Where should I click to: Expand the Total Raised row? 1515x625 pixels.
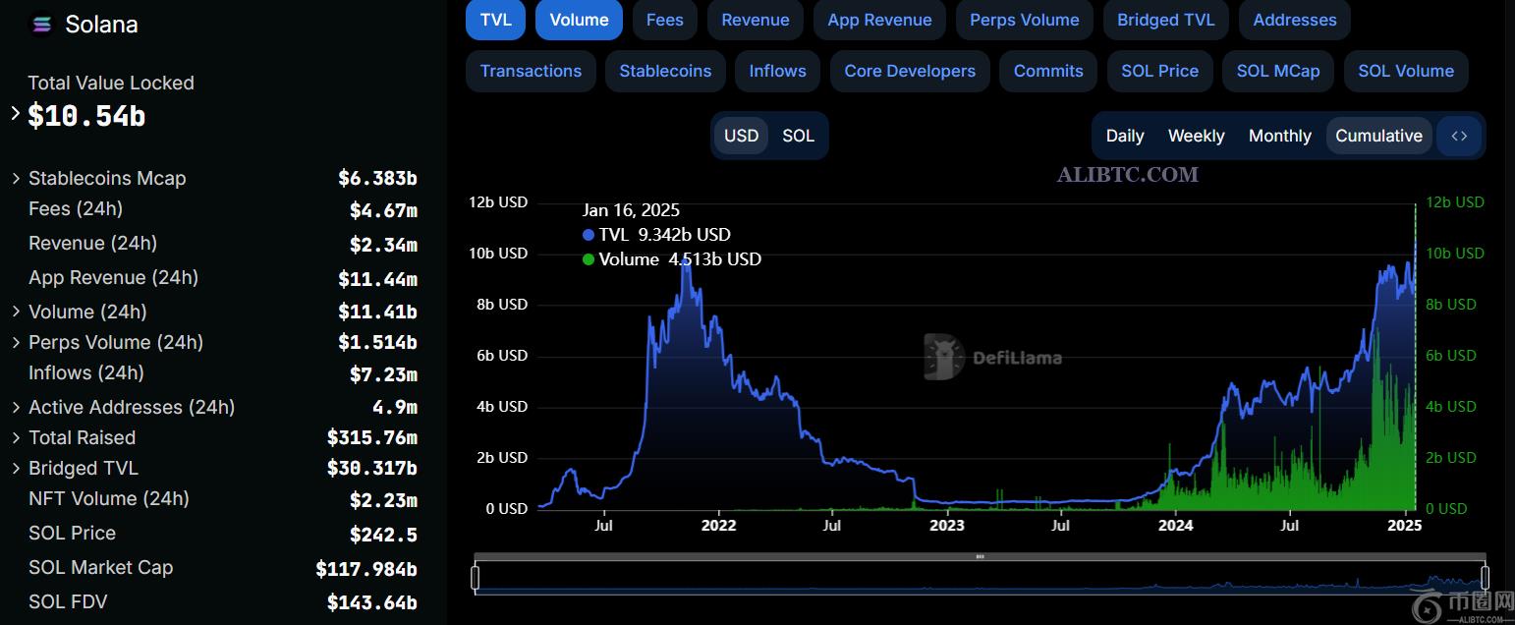(x=16, y=437)
